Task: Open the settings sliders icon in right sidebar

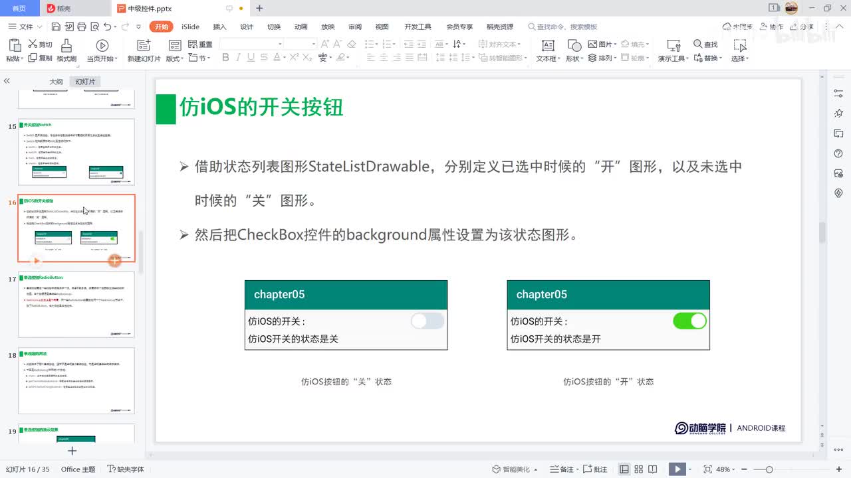Action: (x=838, y=94)
